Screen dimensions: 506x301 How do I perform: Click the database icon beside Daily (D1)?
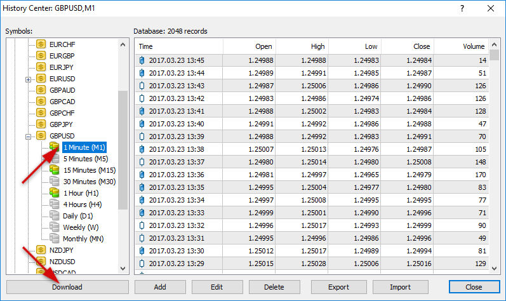(55, 216)
